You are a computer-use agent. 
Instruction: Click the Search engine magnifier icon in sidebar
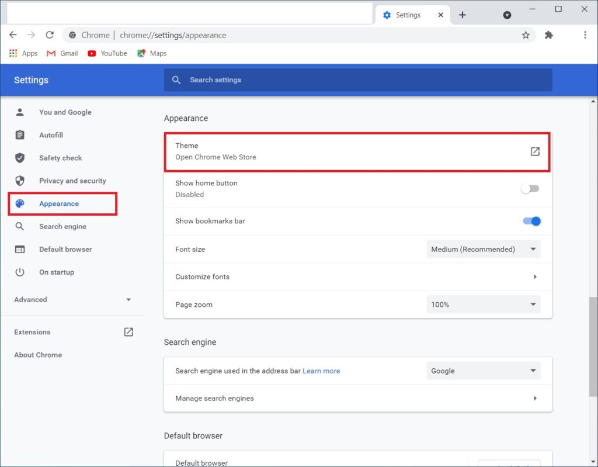click(x=20, y=226)
